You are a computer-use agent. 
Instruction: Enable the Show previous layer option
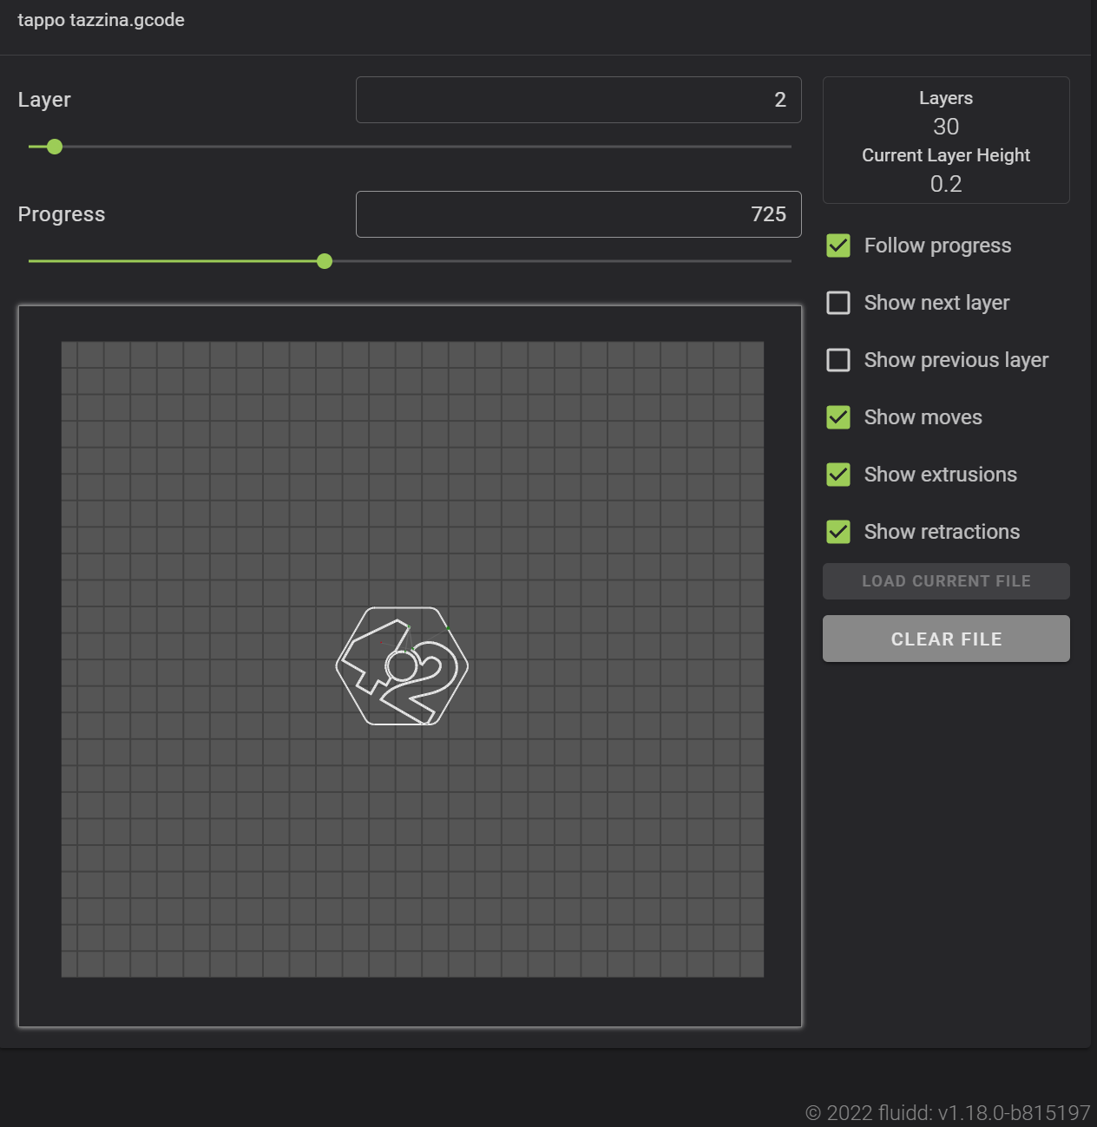[x=838, y=359]
